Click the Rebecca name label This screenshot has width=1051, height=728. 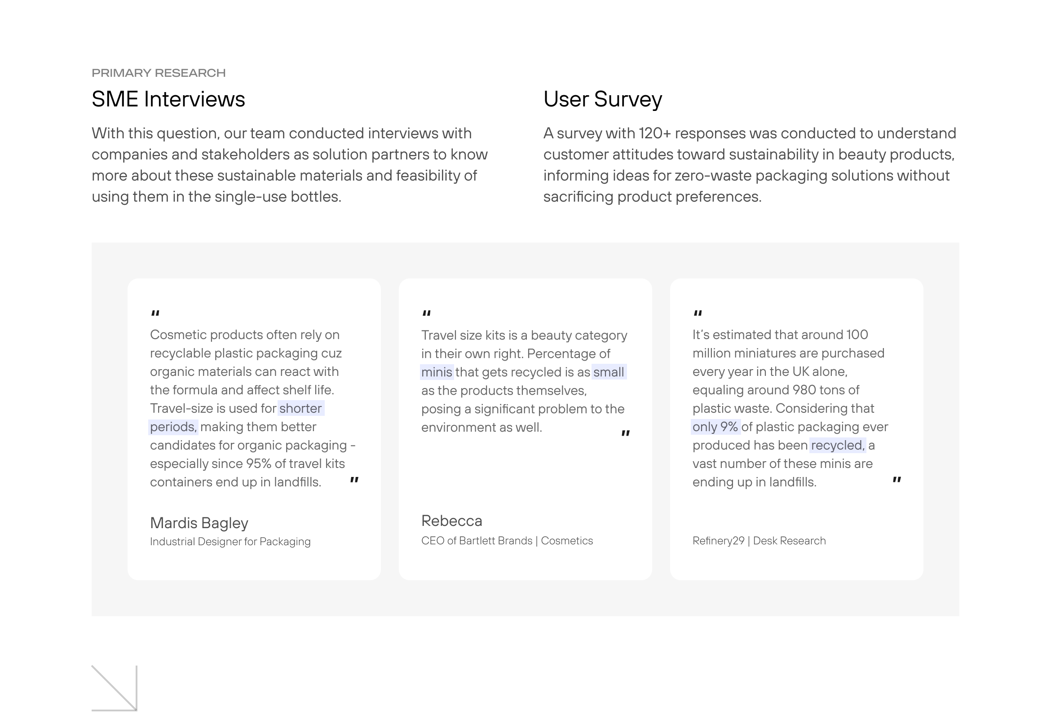click(x=451, y=521)
